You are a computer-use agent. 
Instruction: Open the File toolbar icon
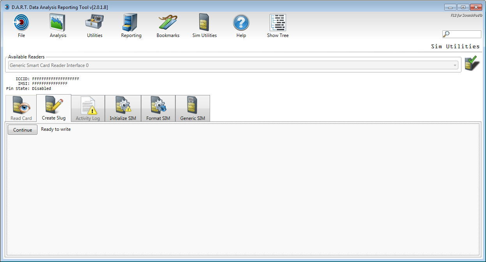click(x=21, y=23)
